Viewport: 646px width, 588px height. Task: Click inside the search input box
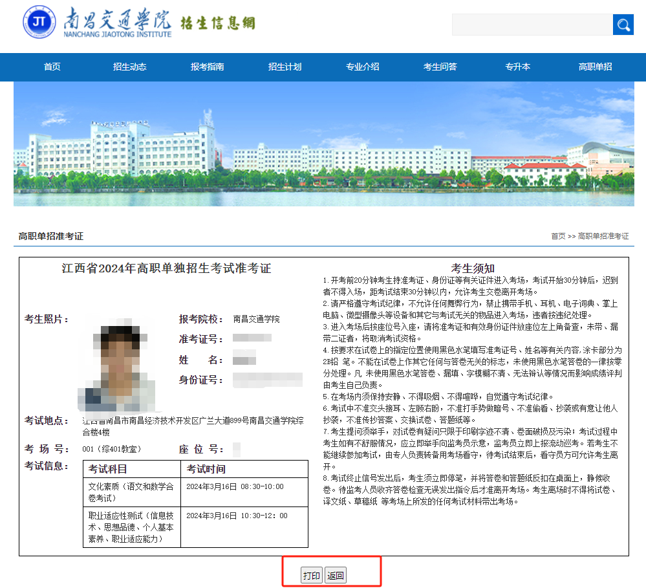(530, 24)
